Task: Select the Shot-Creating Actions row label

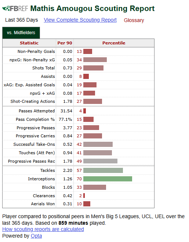Action: tap(33, 101)
